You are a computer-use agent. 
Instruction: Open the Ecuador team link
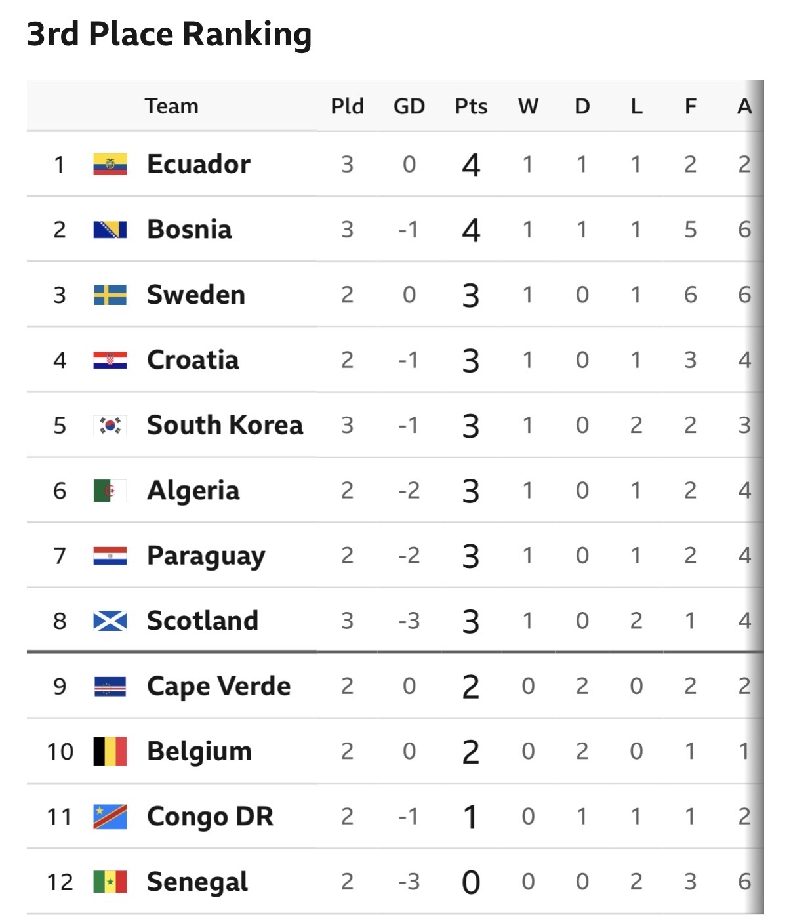tap(199, 164)
